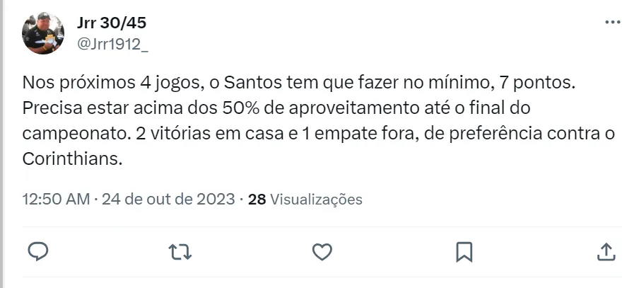Image resolution: width=639 pixels, height=288 pixels.
Task: Click the word Santos in the tweet
Action: tap(252, 84)
